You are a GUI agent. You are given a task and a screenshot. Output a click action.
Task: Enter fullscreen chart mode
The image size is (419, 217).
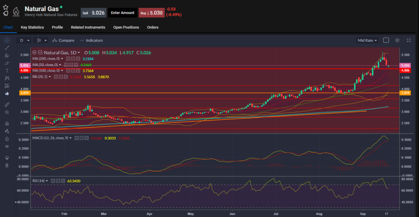pyautogui.click(x=408, y=40)
